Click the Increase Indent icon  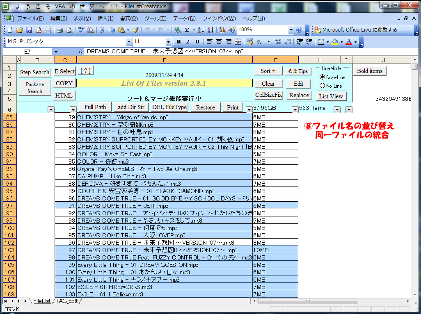click(309, 42)
